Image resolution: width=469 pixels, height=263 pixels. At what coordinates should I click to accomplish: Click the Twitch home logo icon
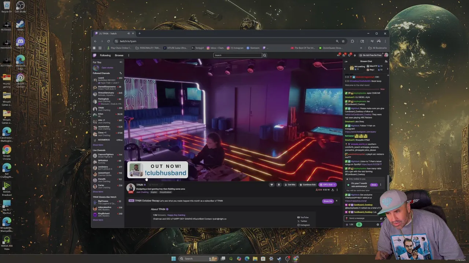coord(95,55)
